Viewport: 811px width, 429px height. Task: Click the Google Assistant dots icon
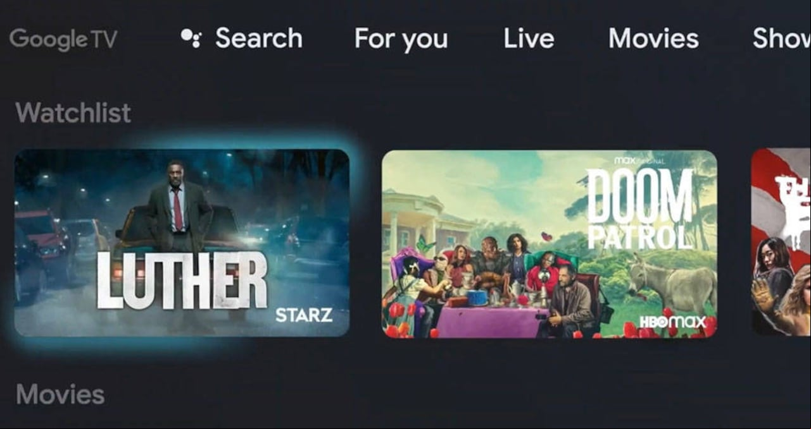191,39
